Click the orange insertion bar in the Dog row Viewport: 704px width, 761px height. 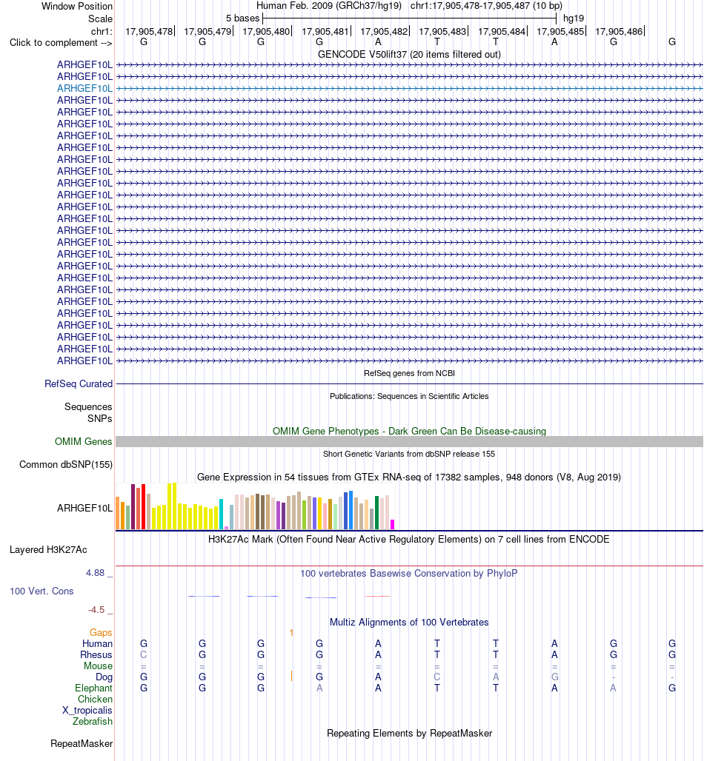(291, 676)
